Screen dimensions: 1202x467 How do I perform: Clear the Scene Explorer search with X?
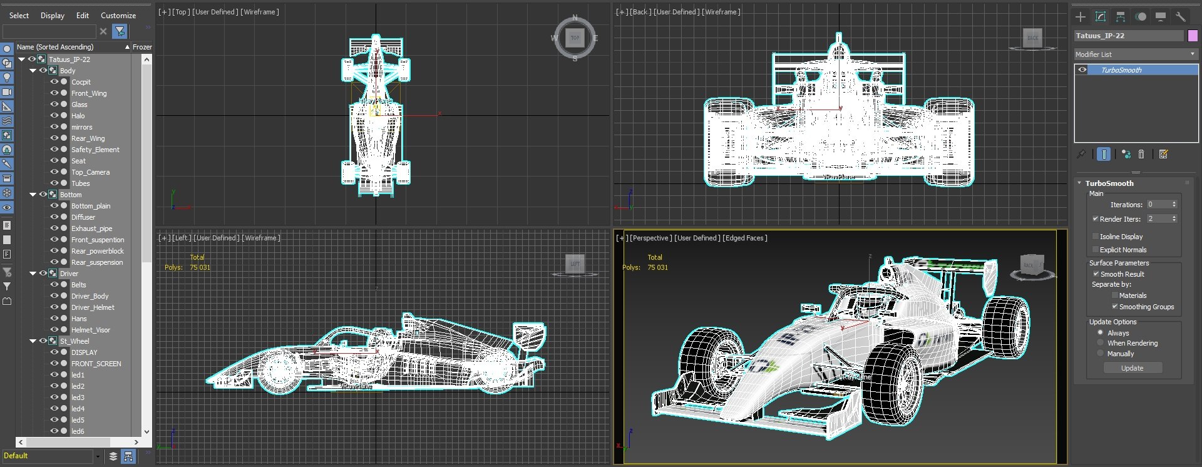pos(103,31)
